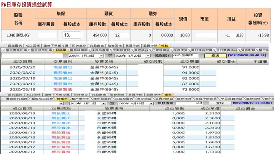Viewport: 274px width, 154px height.
Task: Click 交易類別 column header in the 永豐99購 table
Action: [x=61, y=108]
